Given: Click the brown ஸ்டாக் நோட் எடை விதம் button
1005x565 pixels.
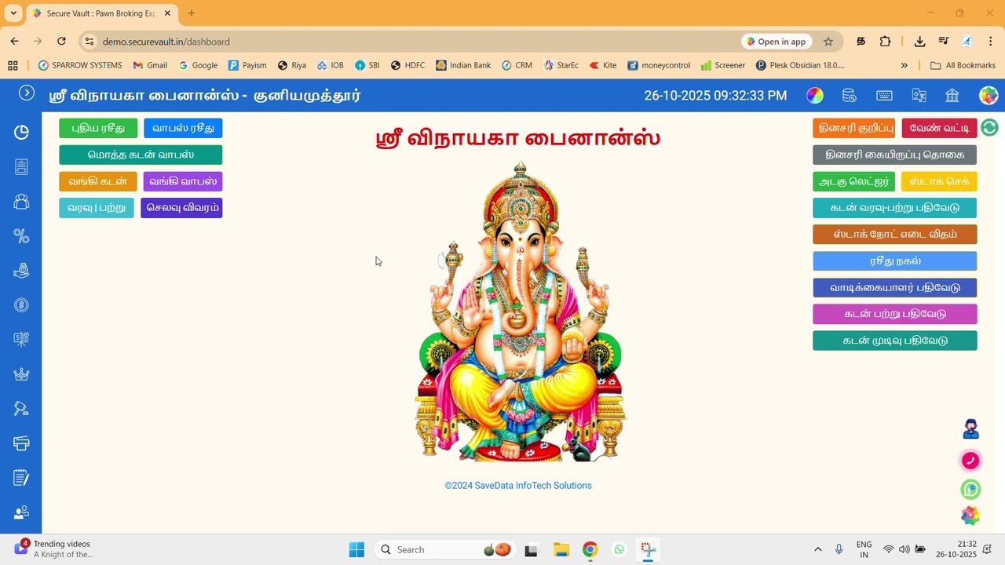Looking at the screenshot, I should 895,234.
